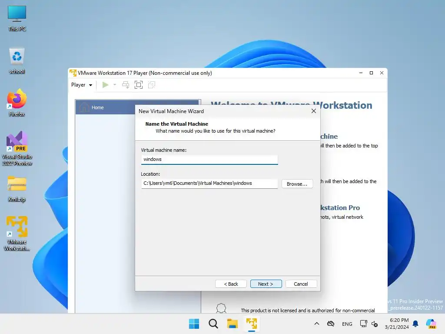Close the New Virtual Machine Wizard dialog
This screenshot has width=445, height=334.
(314, 111)
